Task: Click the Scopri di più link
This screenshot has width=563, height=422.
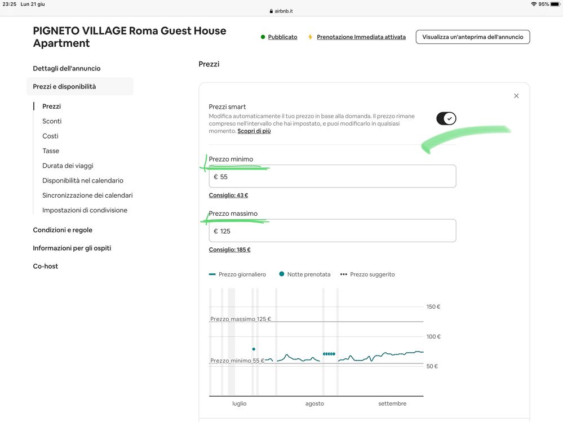Action: click(x=254, y=131)
